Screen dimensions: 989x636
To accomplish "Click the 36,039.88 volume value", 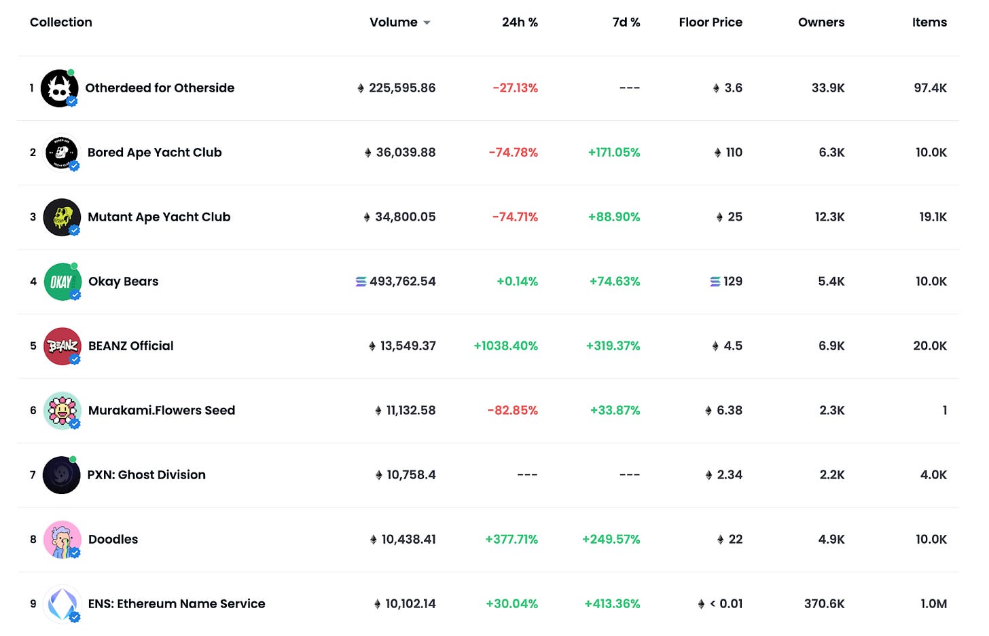I will (x=406, y=153).
